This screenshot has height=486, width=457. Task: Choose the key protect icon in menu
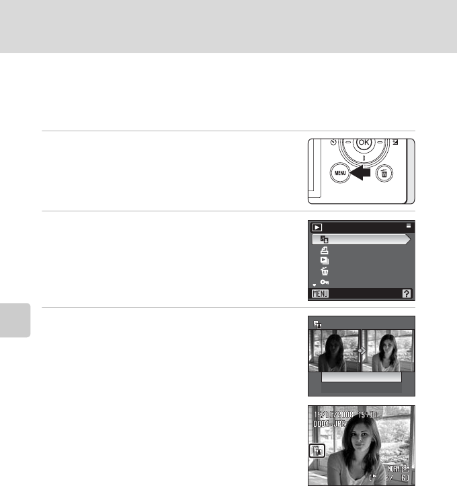(x=324, y=282)
